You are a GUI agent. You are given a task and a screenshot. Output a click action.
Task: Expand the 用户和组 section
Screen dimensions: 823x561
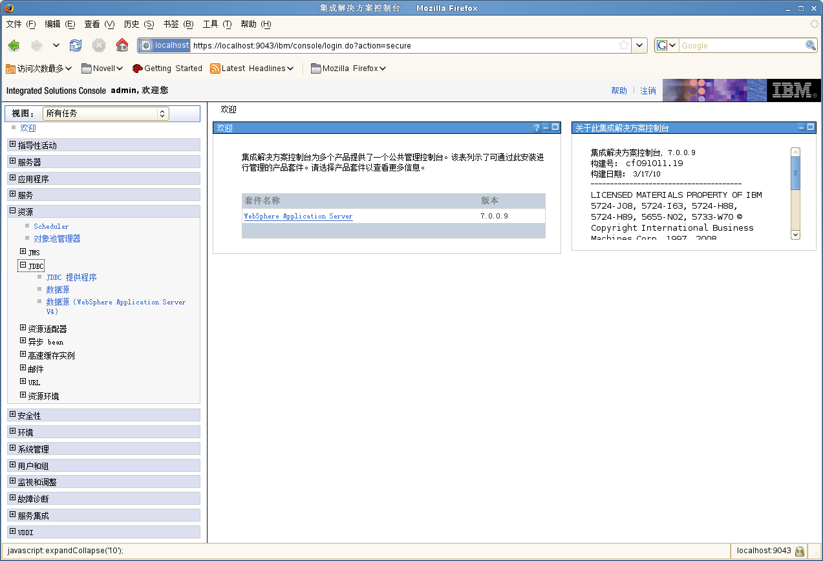12,465
